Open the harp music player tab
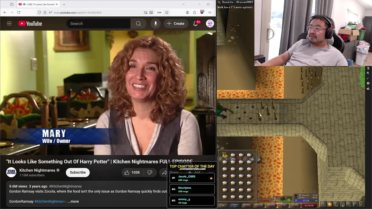 362,204
